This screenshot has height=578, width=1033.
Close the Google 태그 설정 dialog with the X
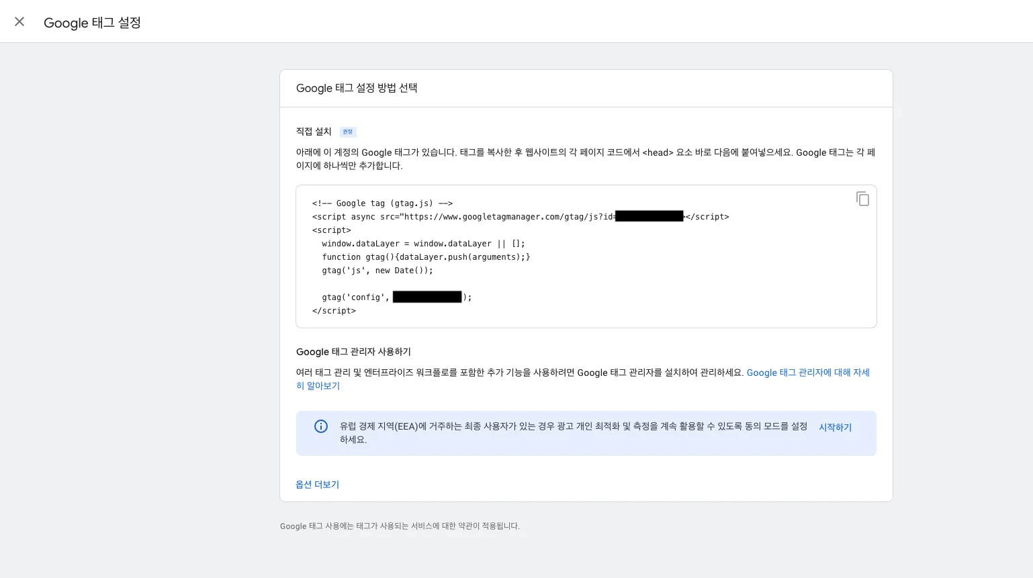tap(19, 21)
